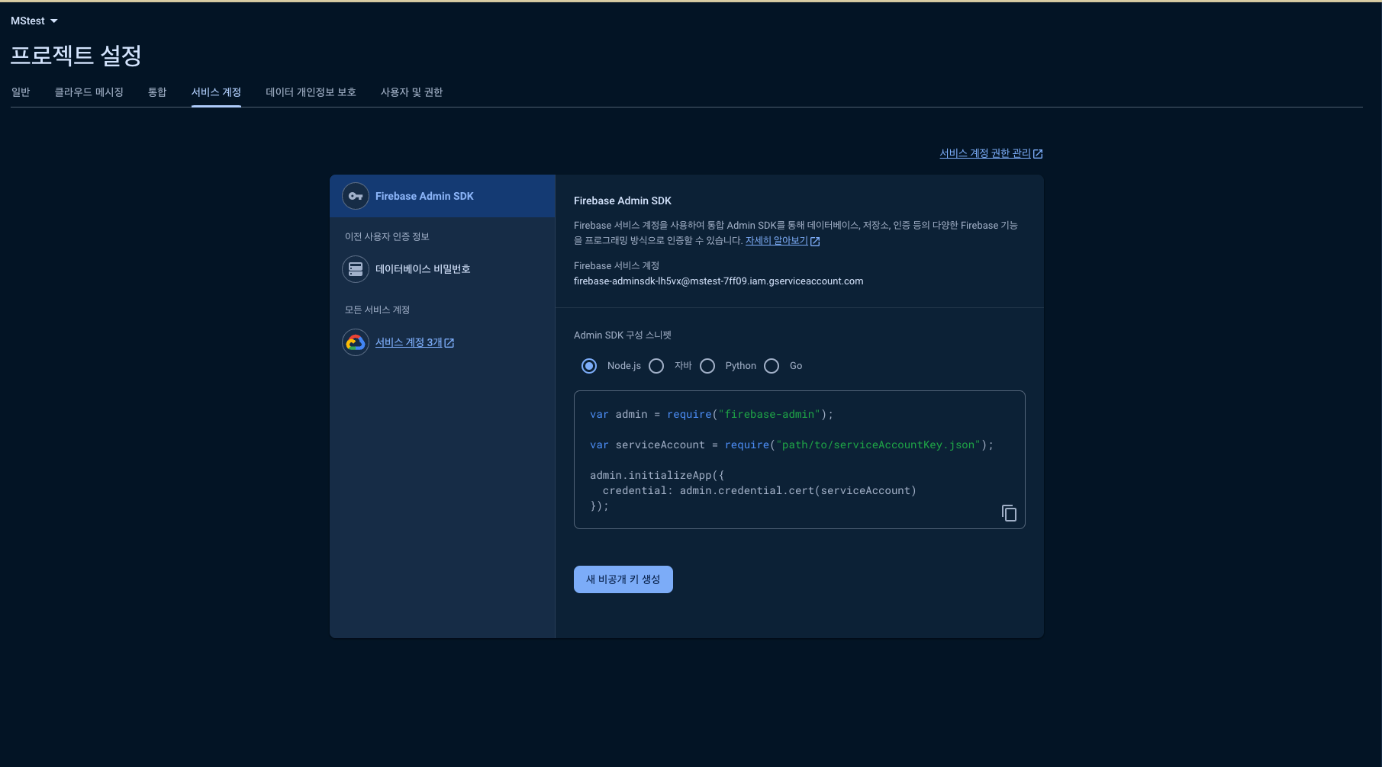Open the 서비스 계정 3개 link
Viewport: 1382px width, 767px height.
pyautogui.click(x=409, y=342)
